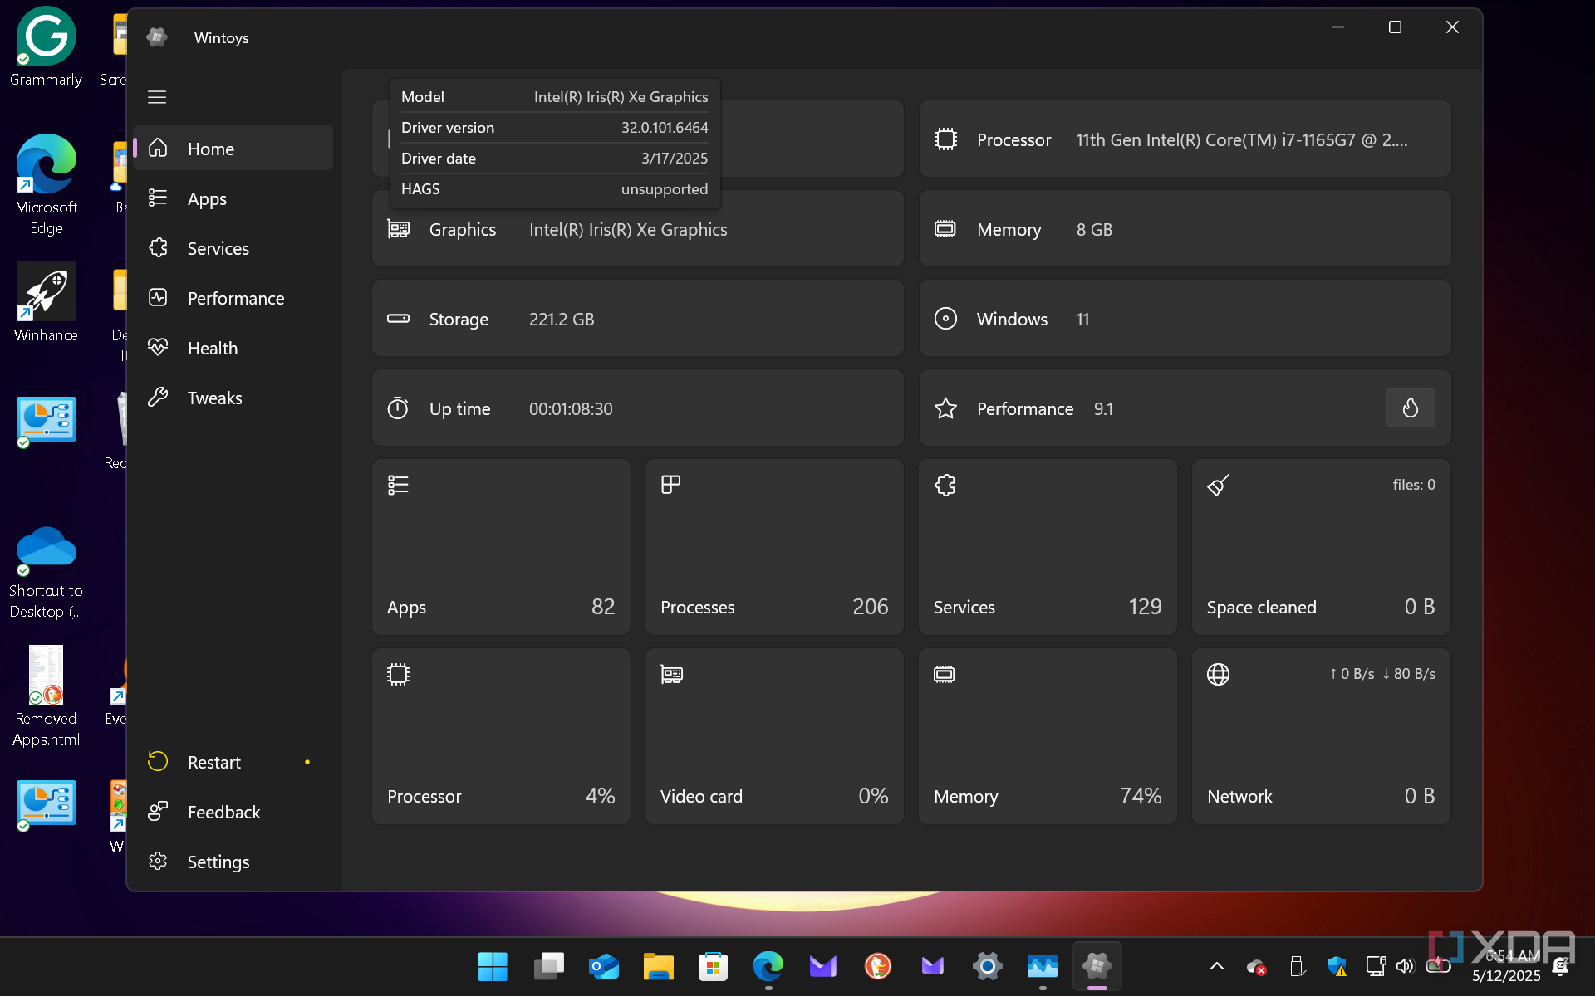Open the Processes tile showing 206
Screen dimensions: 1595x996
(774, 547)
